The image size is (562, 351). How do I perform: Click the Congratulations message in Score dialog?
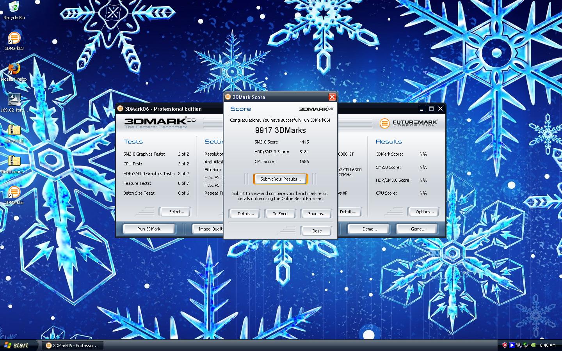pos(280,120)
